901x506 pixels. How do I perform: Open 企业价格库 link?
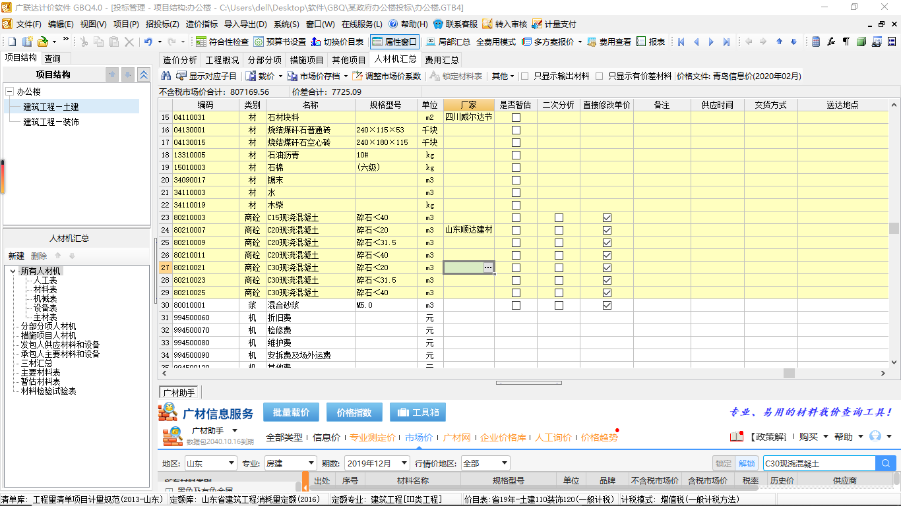pyautogui.click(x=503, y=437)
